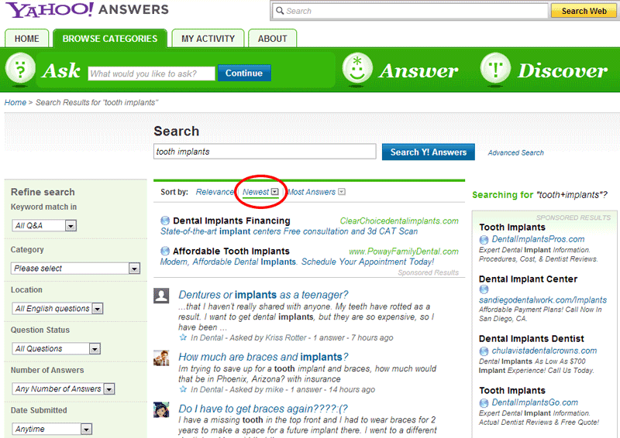Click globe icon next to DentalImplantsGo.com
The image size is (620, 438).
point(484,403)
